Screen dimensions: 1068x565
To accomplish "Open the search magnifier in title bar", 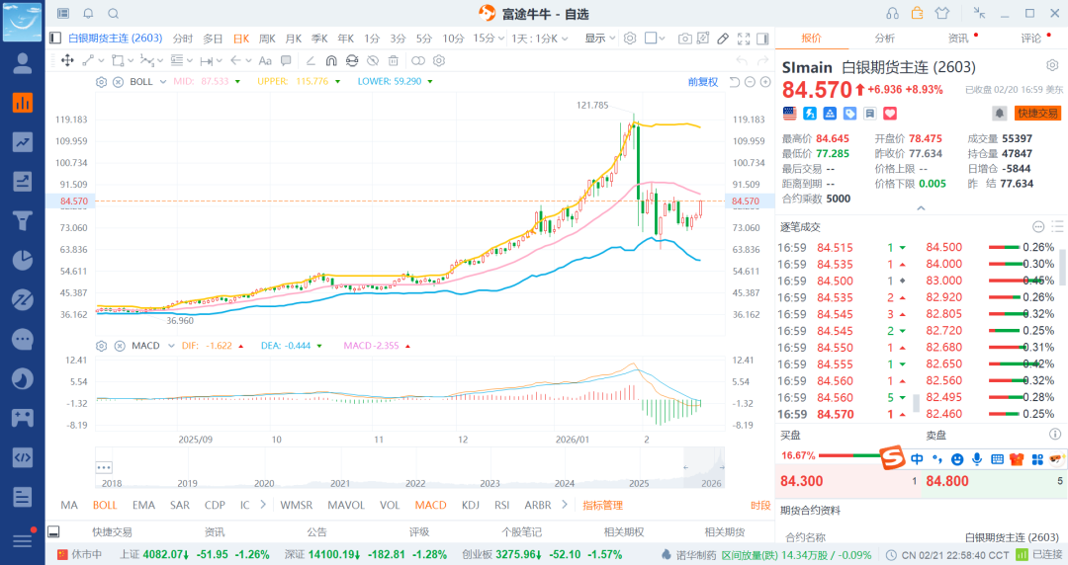I will coord(113,14).
